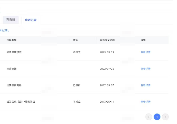The height and width of the screenshot is (124, 177).
Task: Click the 已撤销 status in the table
Action: (77, 85)
